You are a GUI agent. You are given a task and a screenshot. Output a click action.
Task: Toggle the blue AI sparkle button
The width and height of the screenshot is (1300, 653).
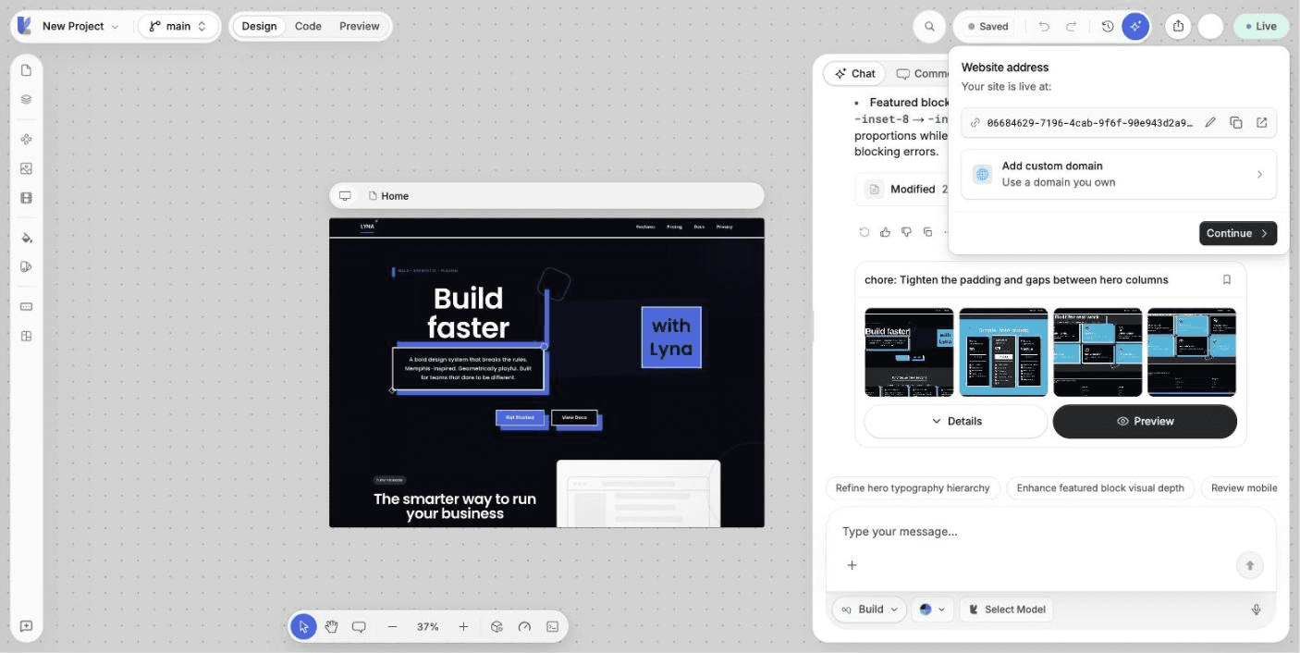point(1135,27)
